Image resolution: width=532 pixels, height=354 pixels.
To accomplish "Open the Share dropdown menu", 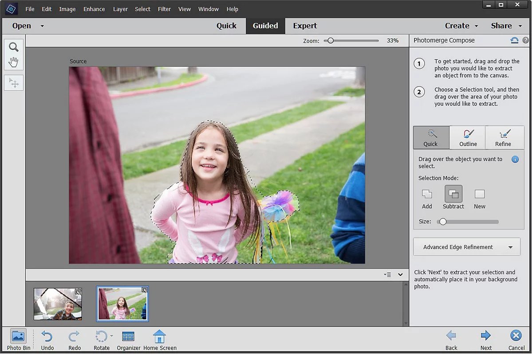I will coord(506,26).
